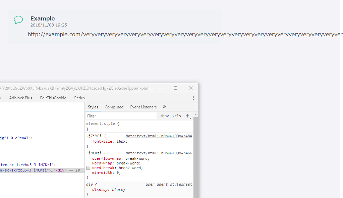343x198 pixels.
Task: Toggle the :hov element state panel
Action: click(x=165, y=116)
